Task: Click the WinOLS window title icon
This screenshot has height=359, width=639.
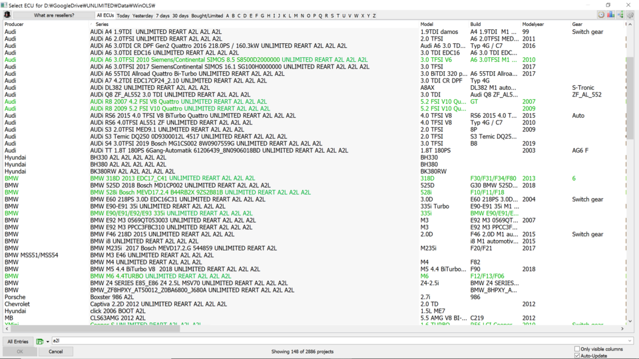Action: coord(4,5)
